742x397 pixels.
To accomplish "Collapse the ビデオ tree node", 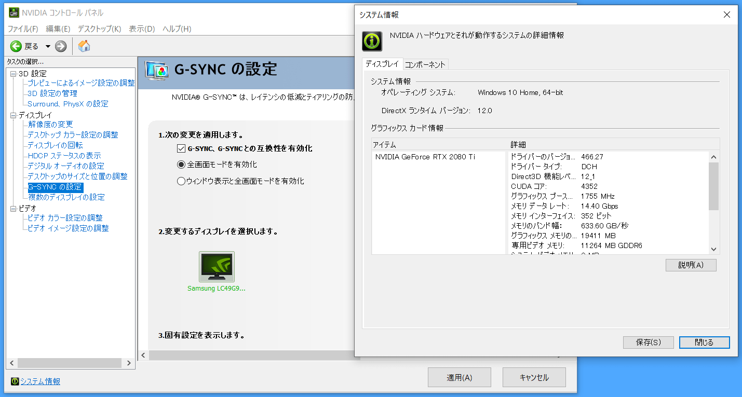I will point(13,209).
